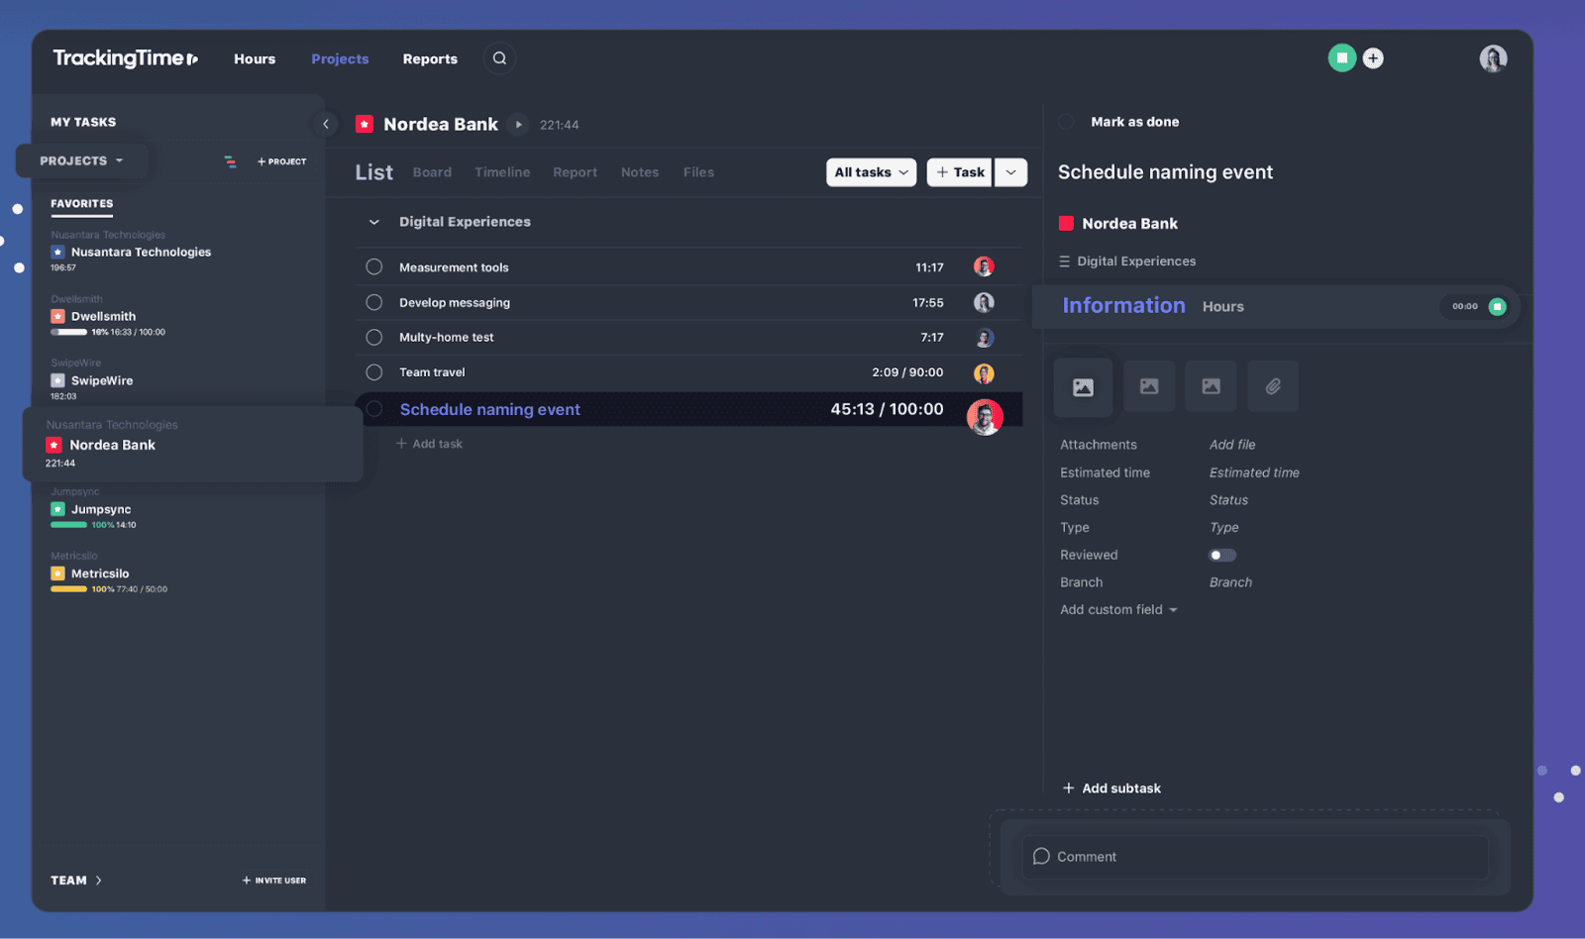Viewport: 1585px width, 939px height.
Task: Click the Comment input field
Action: point(1254,857)
